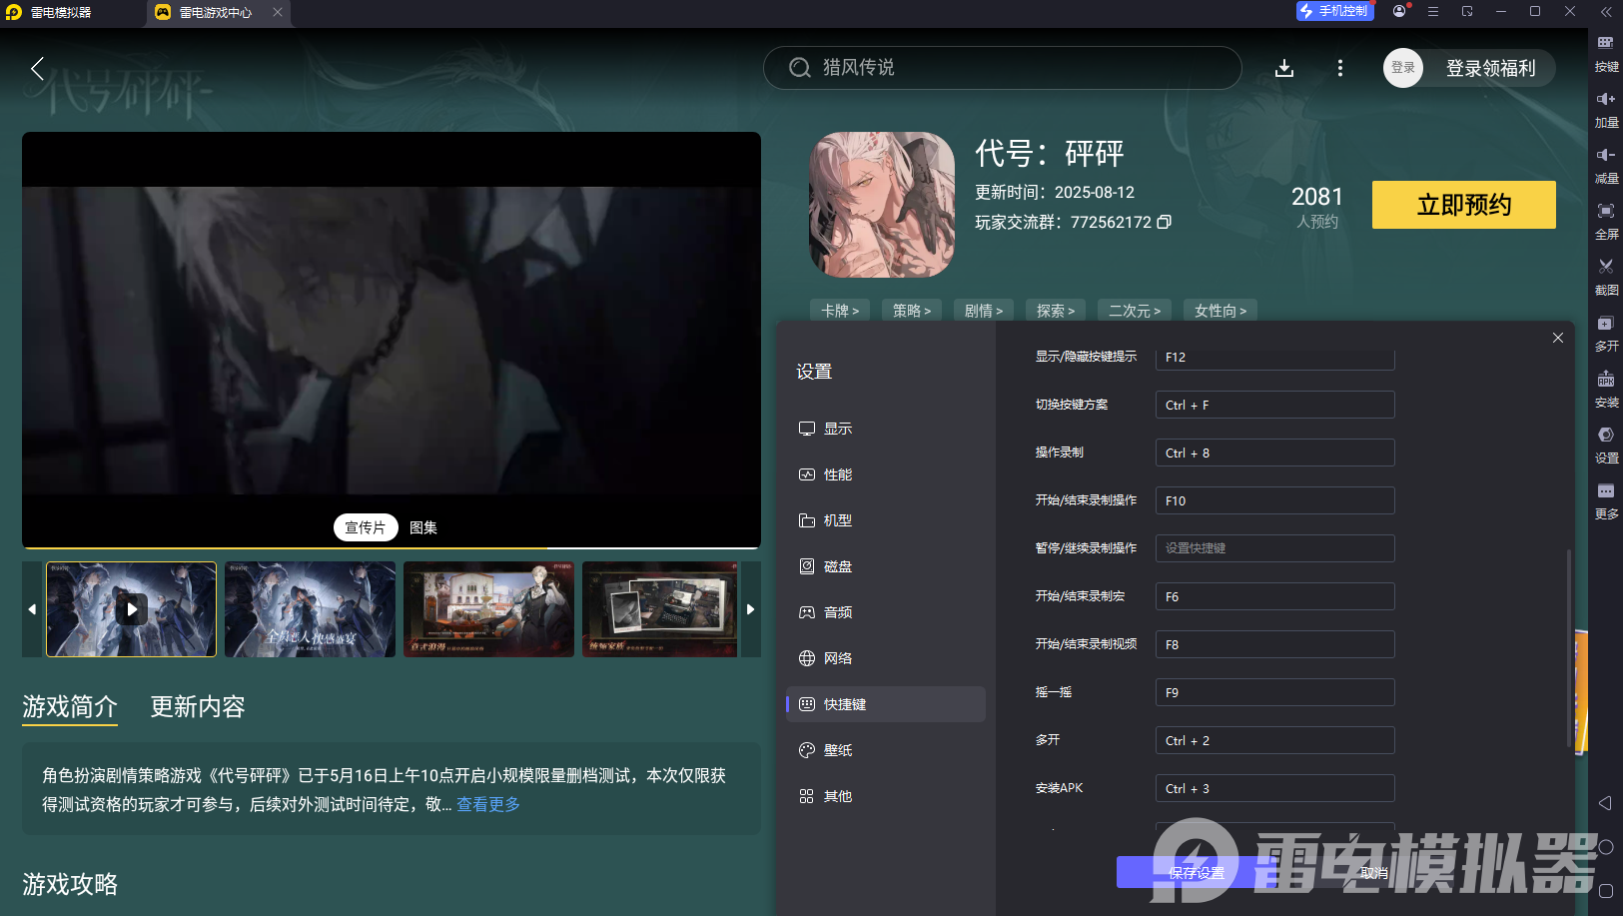This screenshot has height=916, width=1623.
Task: Click the download icon beside the search bar
Action: click(x=1285, y=68)
